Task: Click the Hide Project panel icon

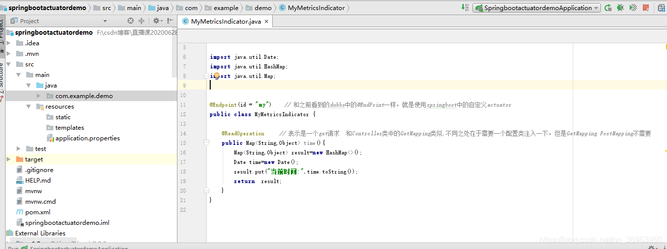Action: point(170,21)
